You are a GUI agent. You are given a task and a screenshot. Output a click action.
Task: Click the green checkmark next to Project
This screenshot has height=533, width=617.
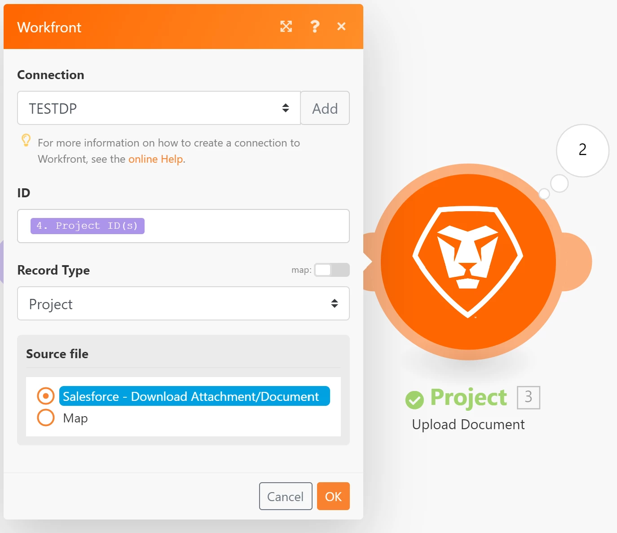(414, 400)
